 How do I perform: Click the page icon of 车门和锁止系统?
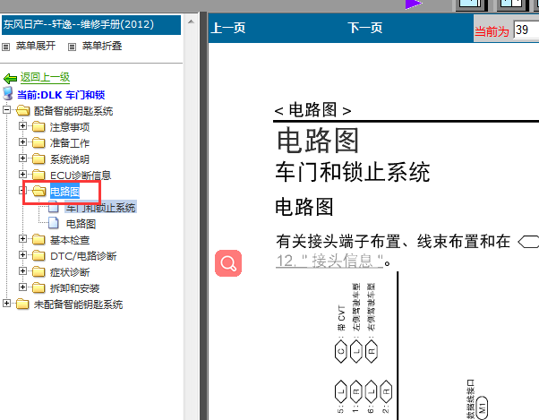pos(54,207)
